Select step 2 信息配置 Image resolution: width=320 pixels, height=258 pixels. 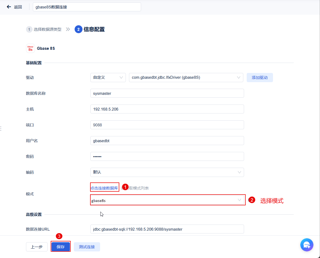pyautogui.click(x=90, y=29)
